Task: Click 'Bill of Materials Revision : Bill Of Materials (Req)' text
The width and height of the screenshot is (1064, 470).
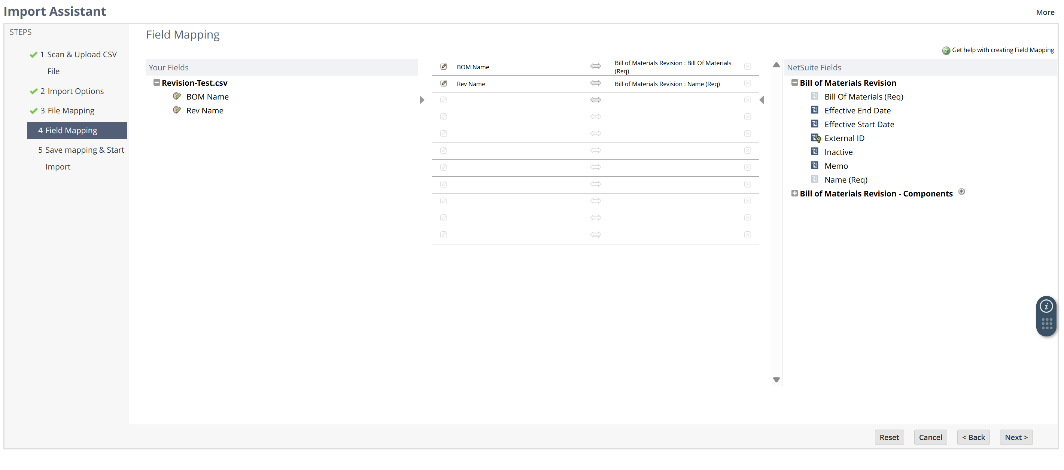Action: click(673, 67)
